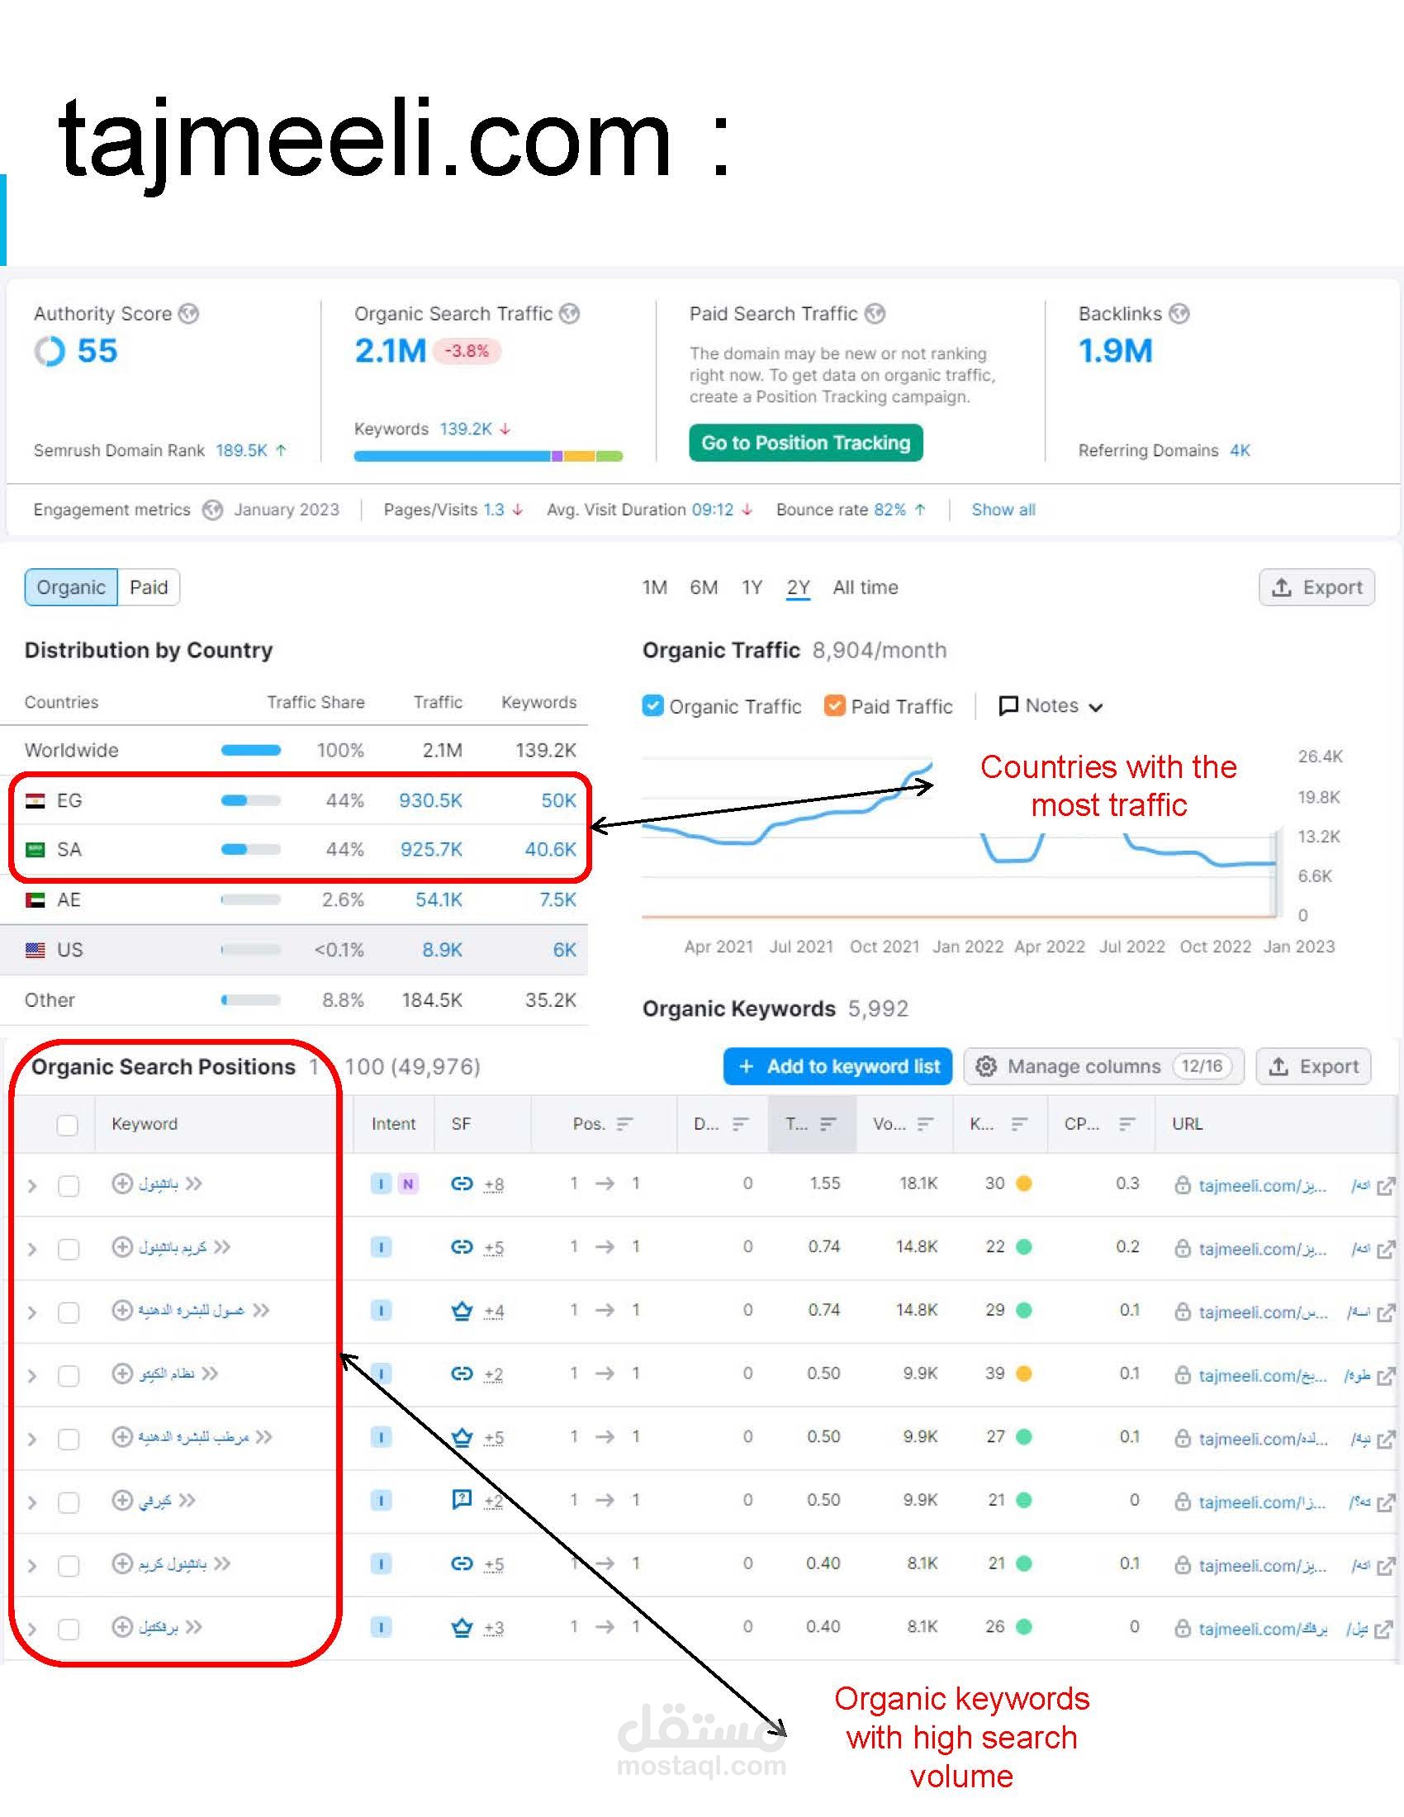
Task: Click plus icon in the KD 39 keyword row
Action: [122, 1373]
